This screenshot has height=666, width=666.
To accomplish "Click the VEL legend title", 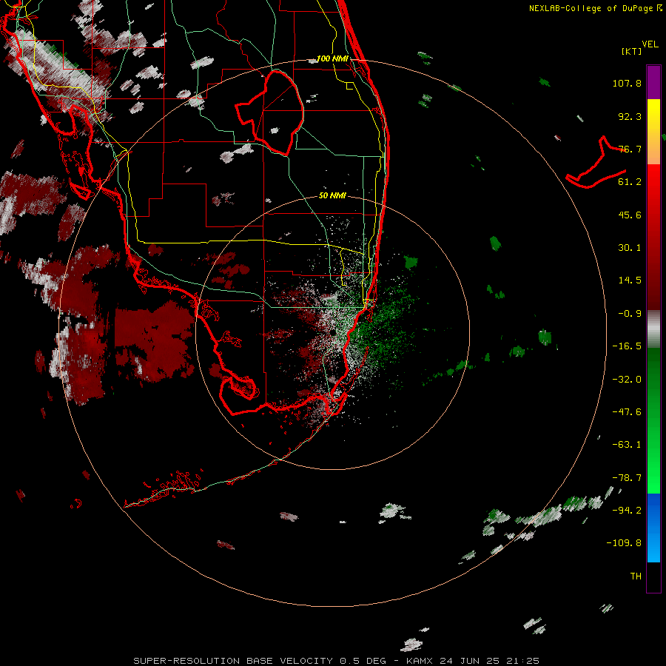I will click(x=650, y=44).
